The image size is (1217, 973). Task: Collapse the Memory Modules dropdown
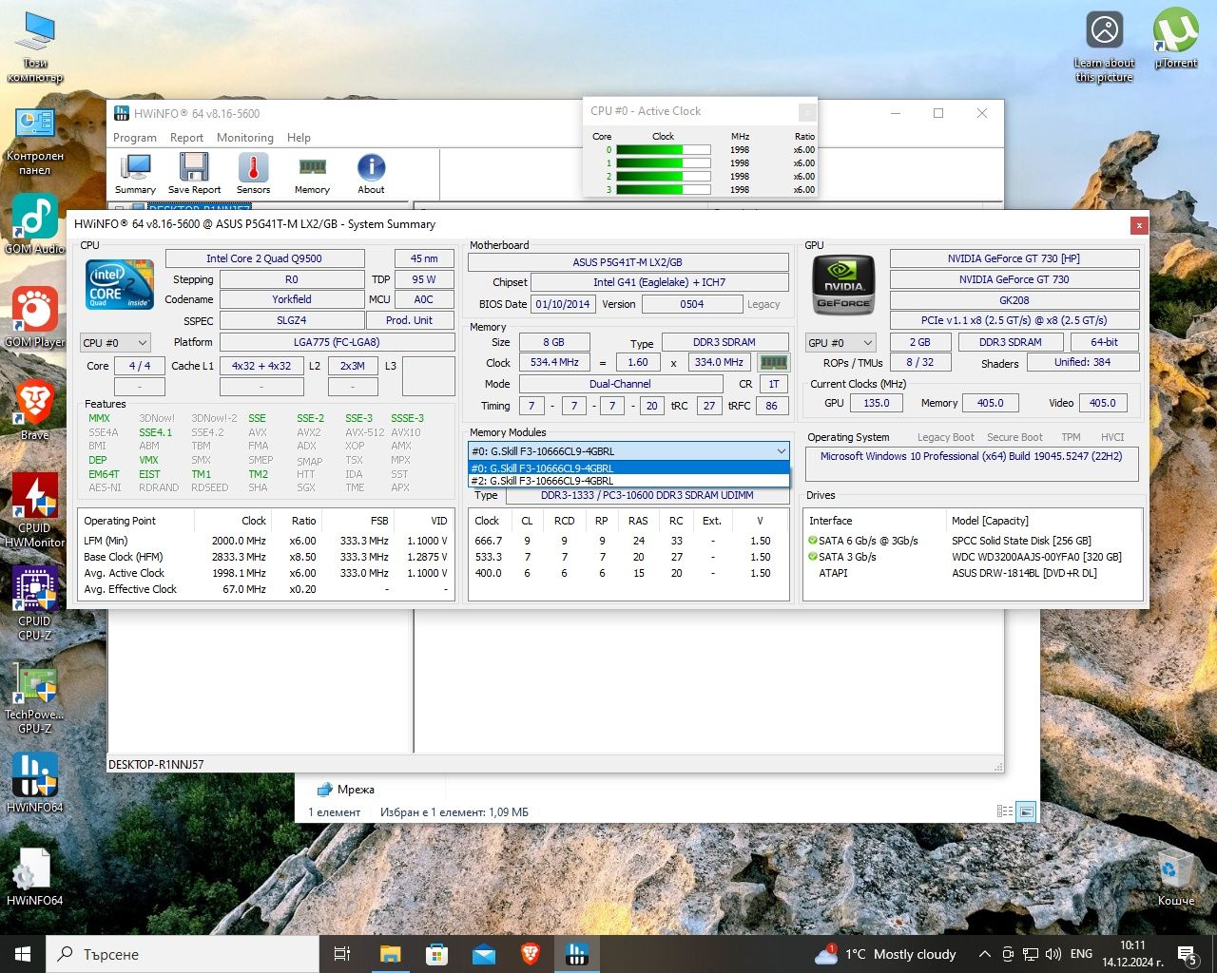pyautogui.click(x=781, y=451)
